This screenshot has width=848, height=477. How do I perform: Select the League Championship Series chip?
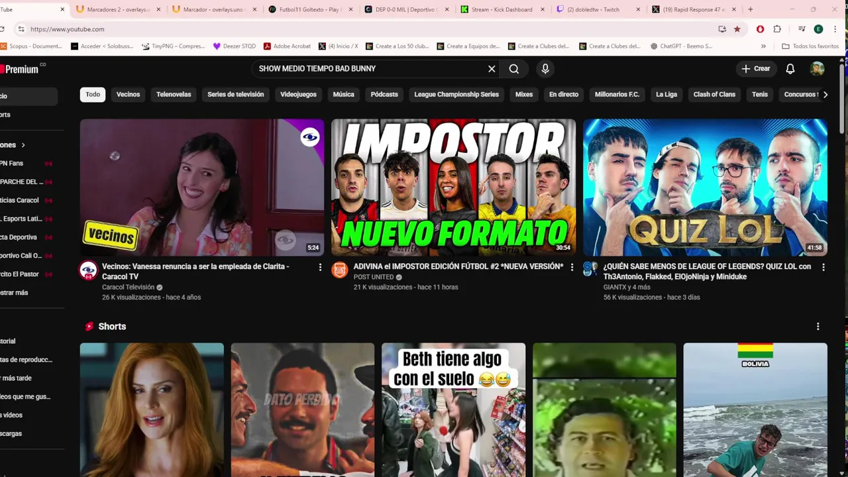click(456, 95)
